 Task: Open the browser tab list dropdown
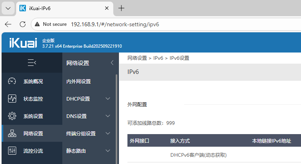(8, 8)
